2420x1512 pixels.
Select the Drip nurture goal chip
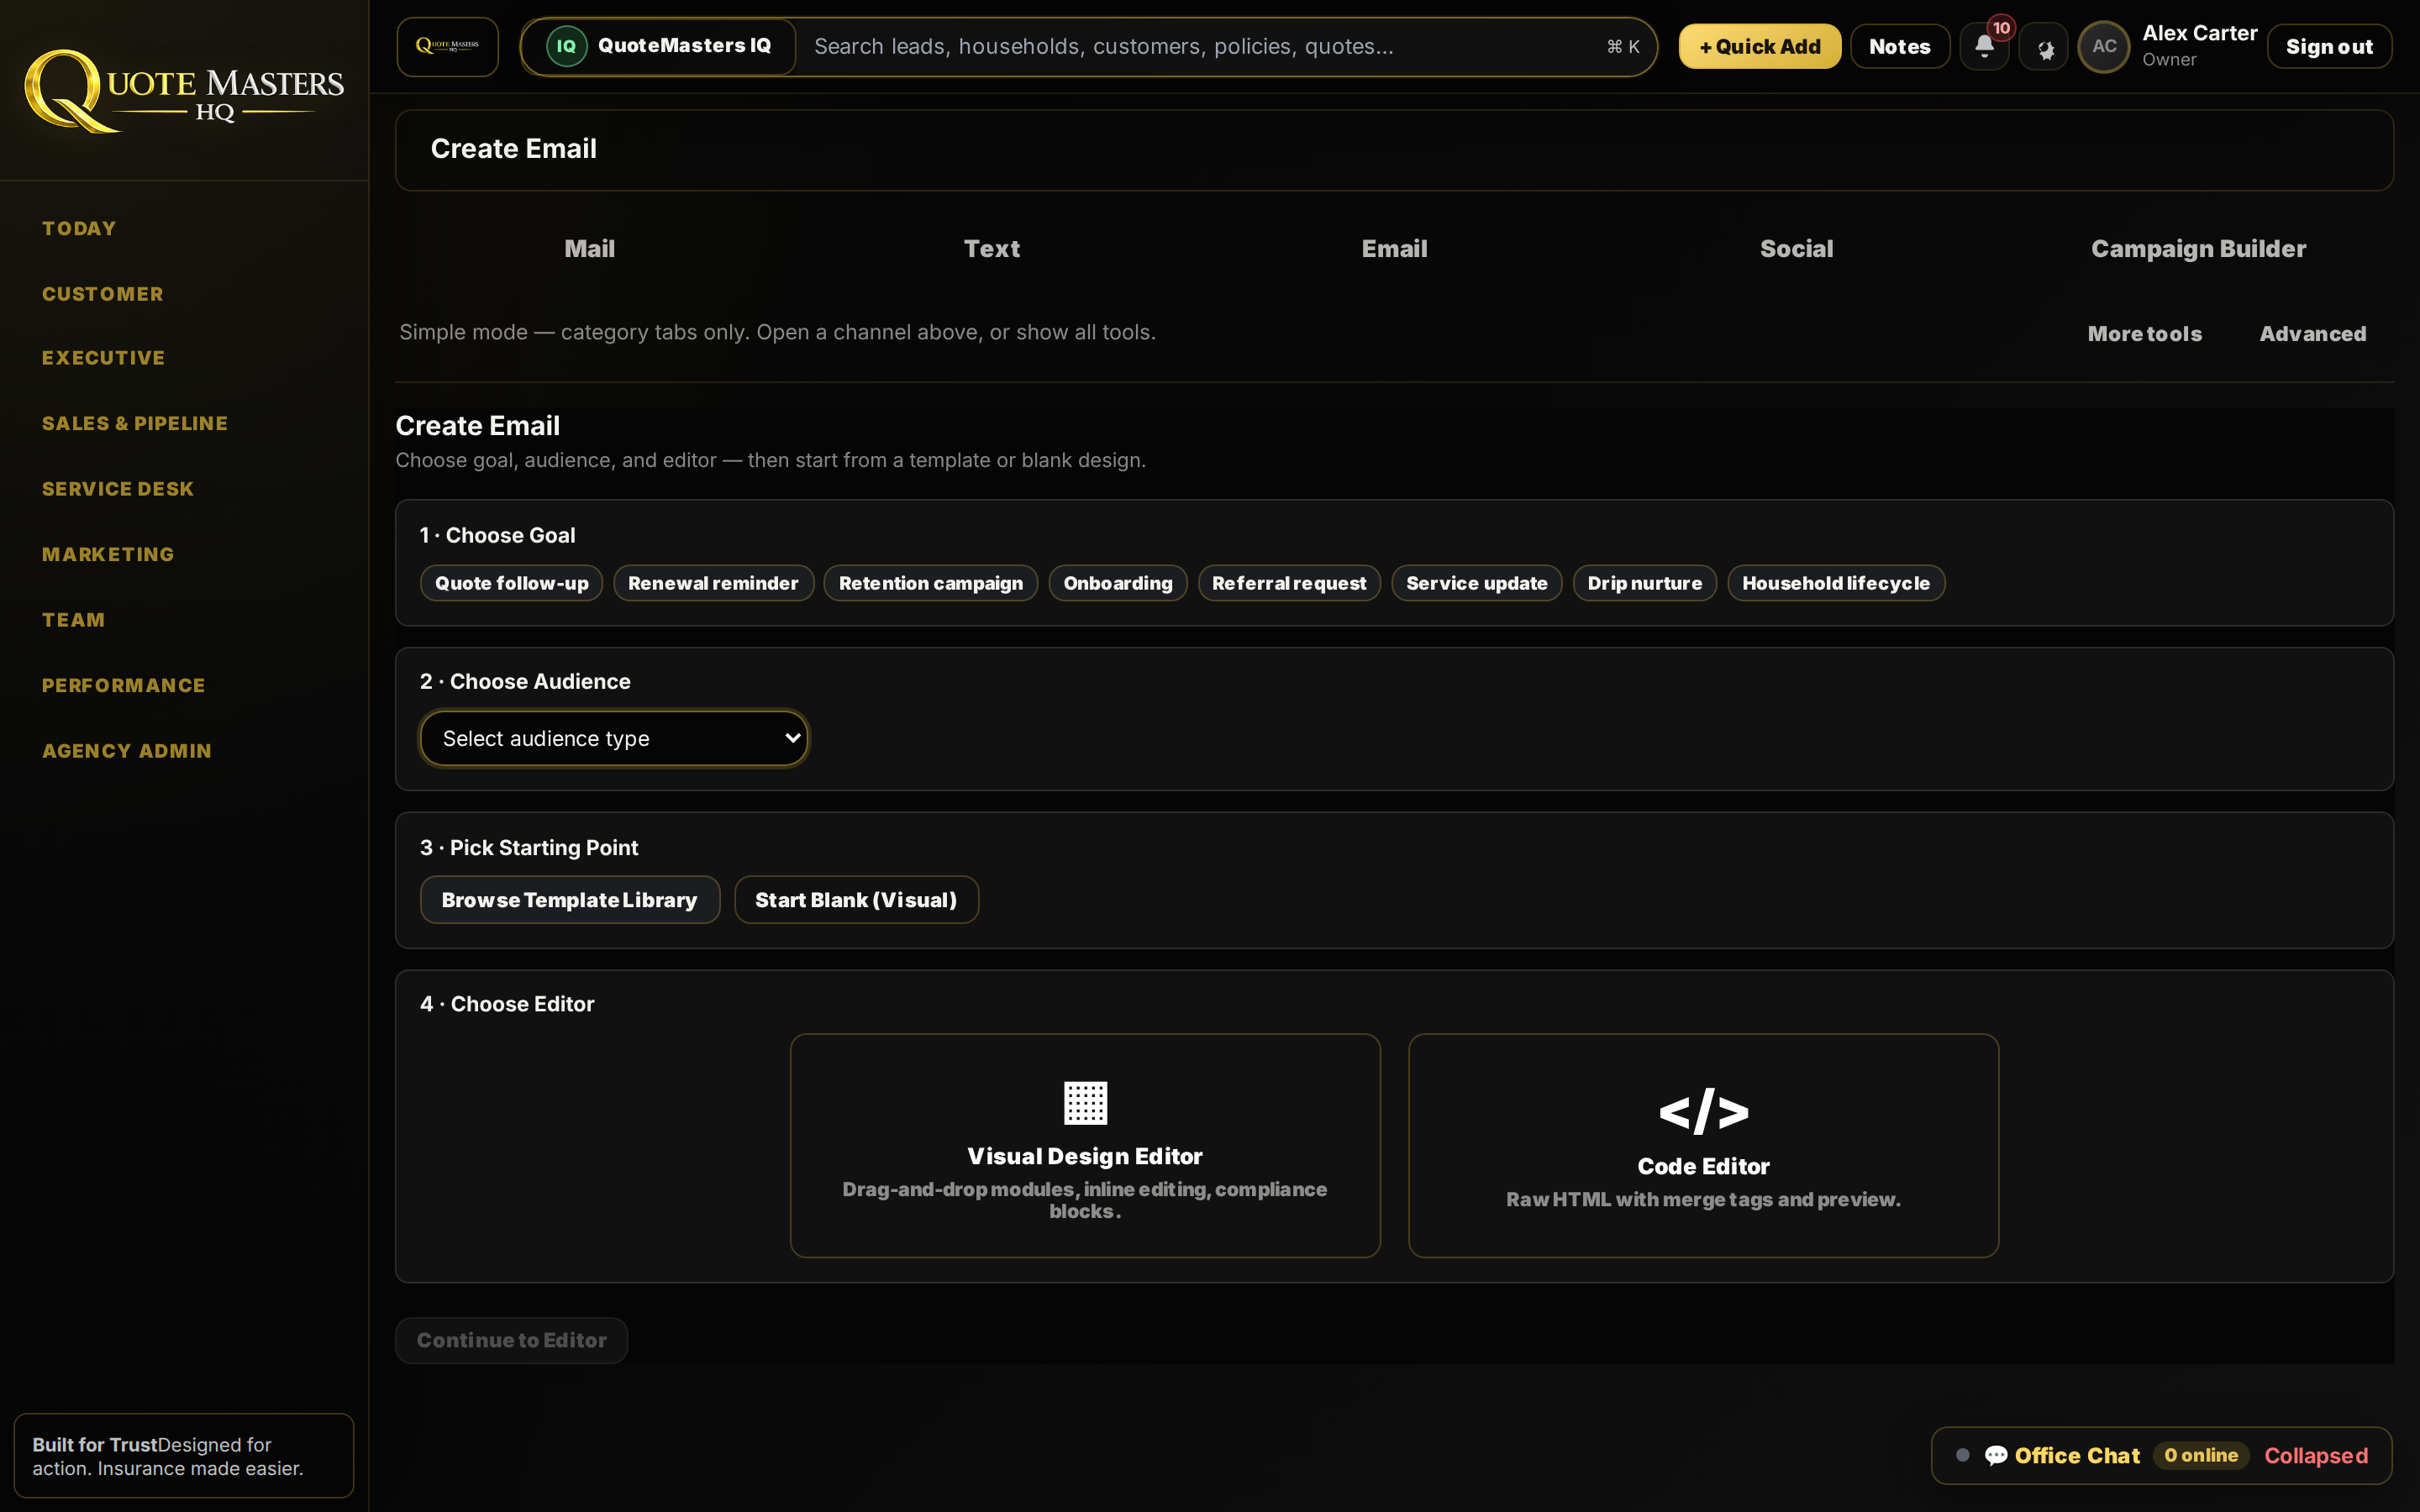coord(1645,583)
